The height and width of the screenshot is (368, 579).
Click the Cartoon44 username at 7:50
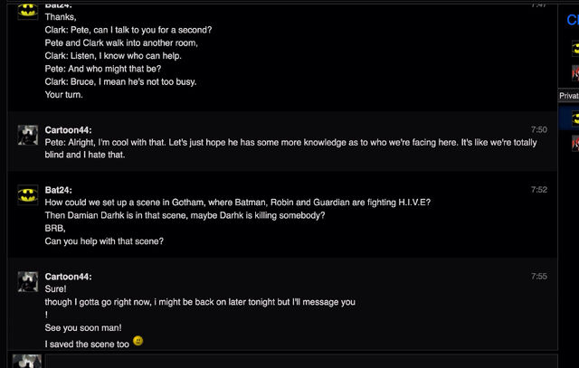click(69, 130)
